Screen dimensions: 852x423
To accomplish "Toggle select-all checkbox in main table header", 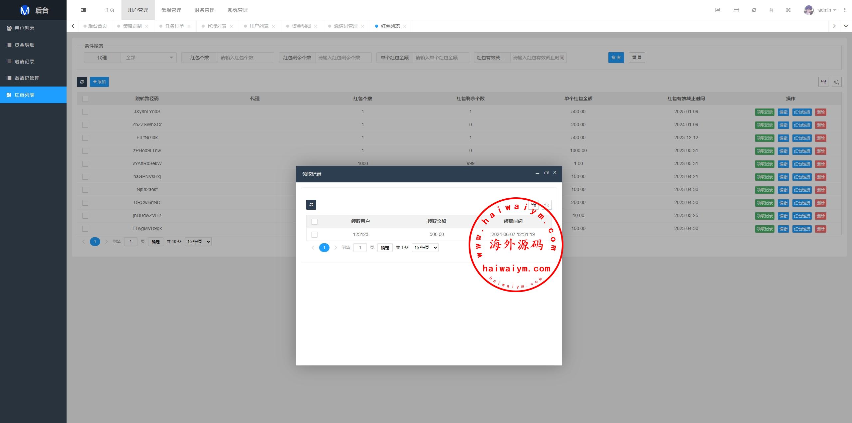I will pyautogui.click(x=85, y=99).
